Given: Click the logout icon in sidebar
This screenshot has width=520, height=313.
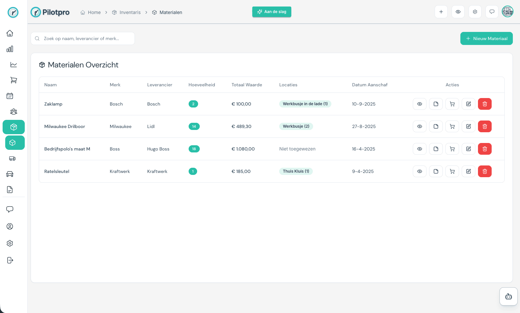Looking at the screenshot, I should point(10,260).
